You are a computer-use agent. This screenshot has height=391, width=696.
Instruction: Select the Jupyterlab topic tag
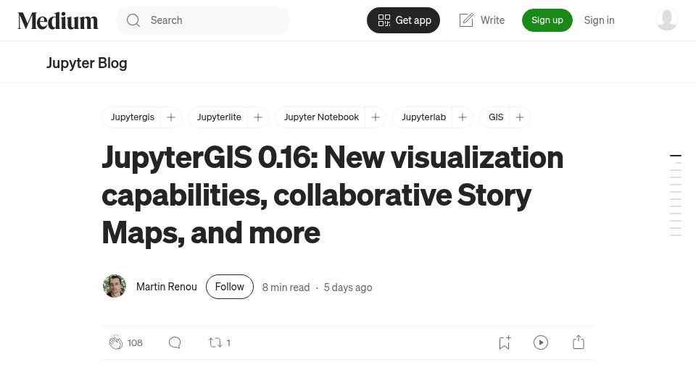[423, 117]
